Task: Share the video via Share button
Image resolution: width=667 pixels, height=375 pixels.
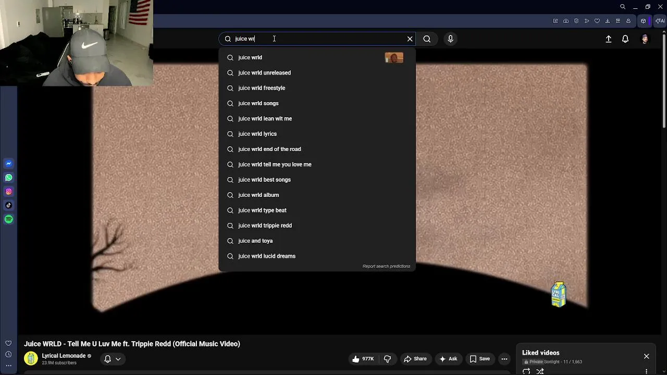Action: click(415, 359)
